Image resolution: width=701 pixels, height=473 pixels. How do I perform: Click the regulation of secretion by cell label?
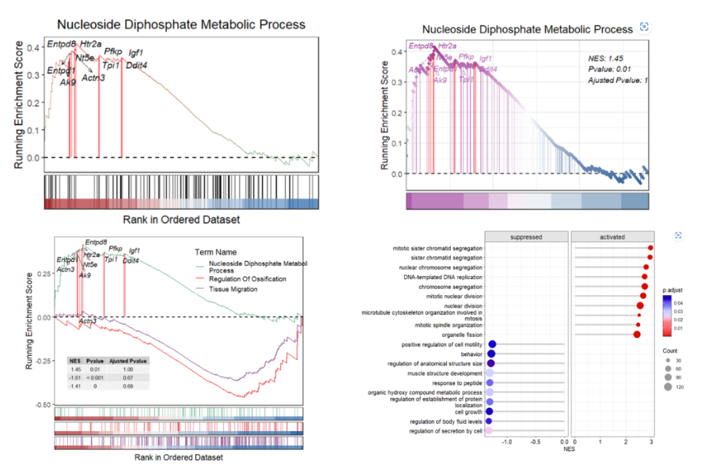445,431
